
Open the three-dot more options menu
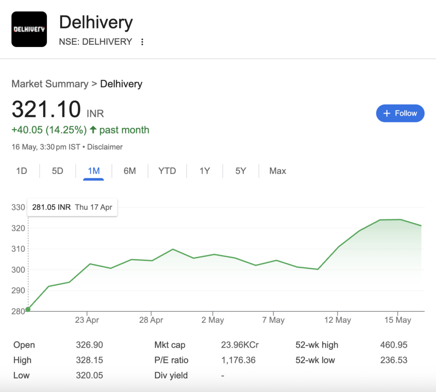[x=142, y=42]
